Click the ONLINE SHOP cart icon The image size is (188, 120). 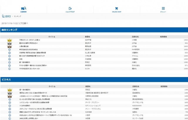pyautogui.click(x=117, y=8)
